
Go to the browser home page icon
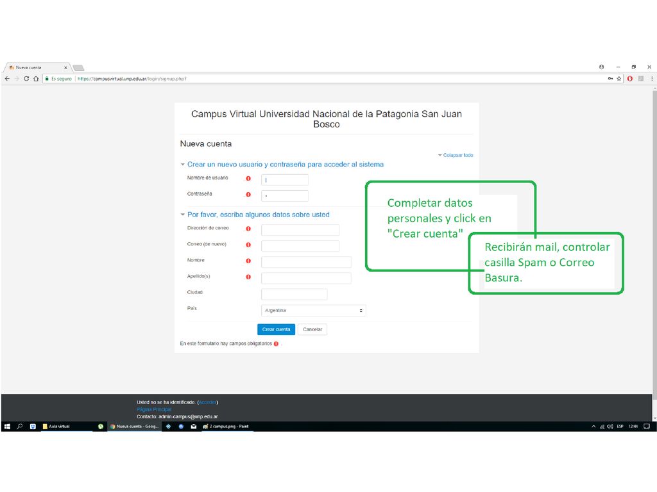tap(36, 79)
